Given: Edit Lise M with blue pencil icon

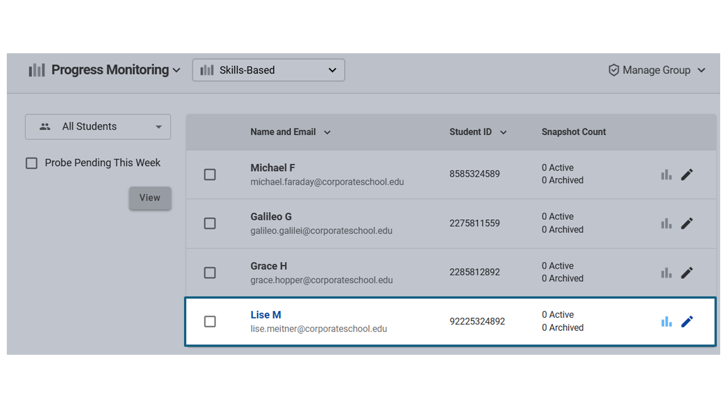Looking at the screenshot, I should pyautogui.click(x=687, y=321).
